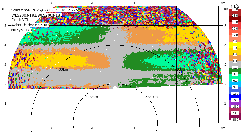
Task: Click the left 4.00km range ring label
Action: (62, 69)
